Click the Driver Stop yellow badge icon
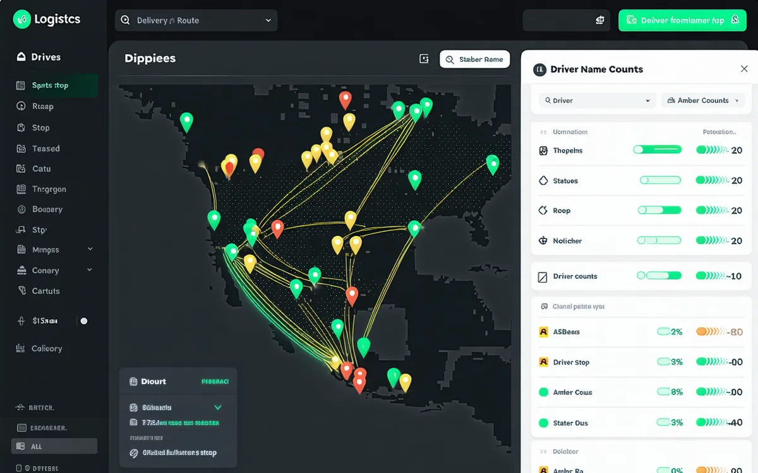 pos(543,362)
